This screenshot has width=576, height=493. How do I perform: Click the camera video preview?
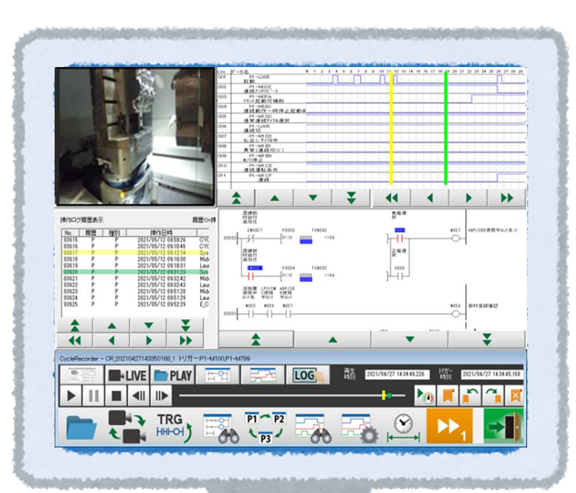coord(135,136)
